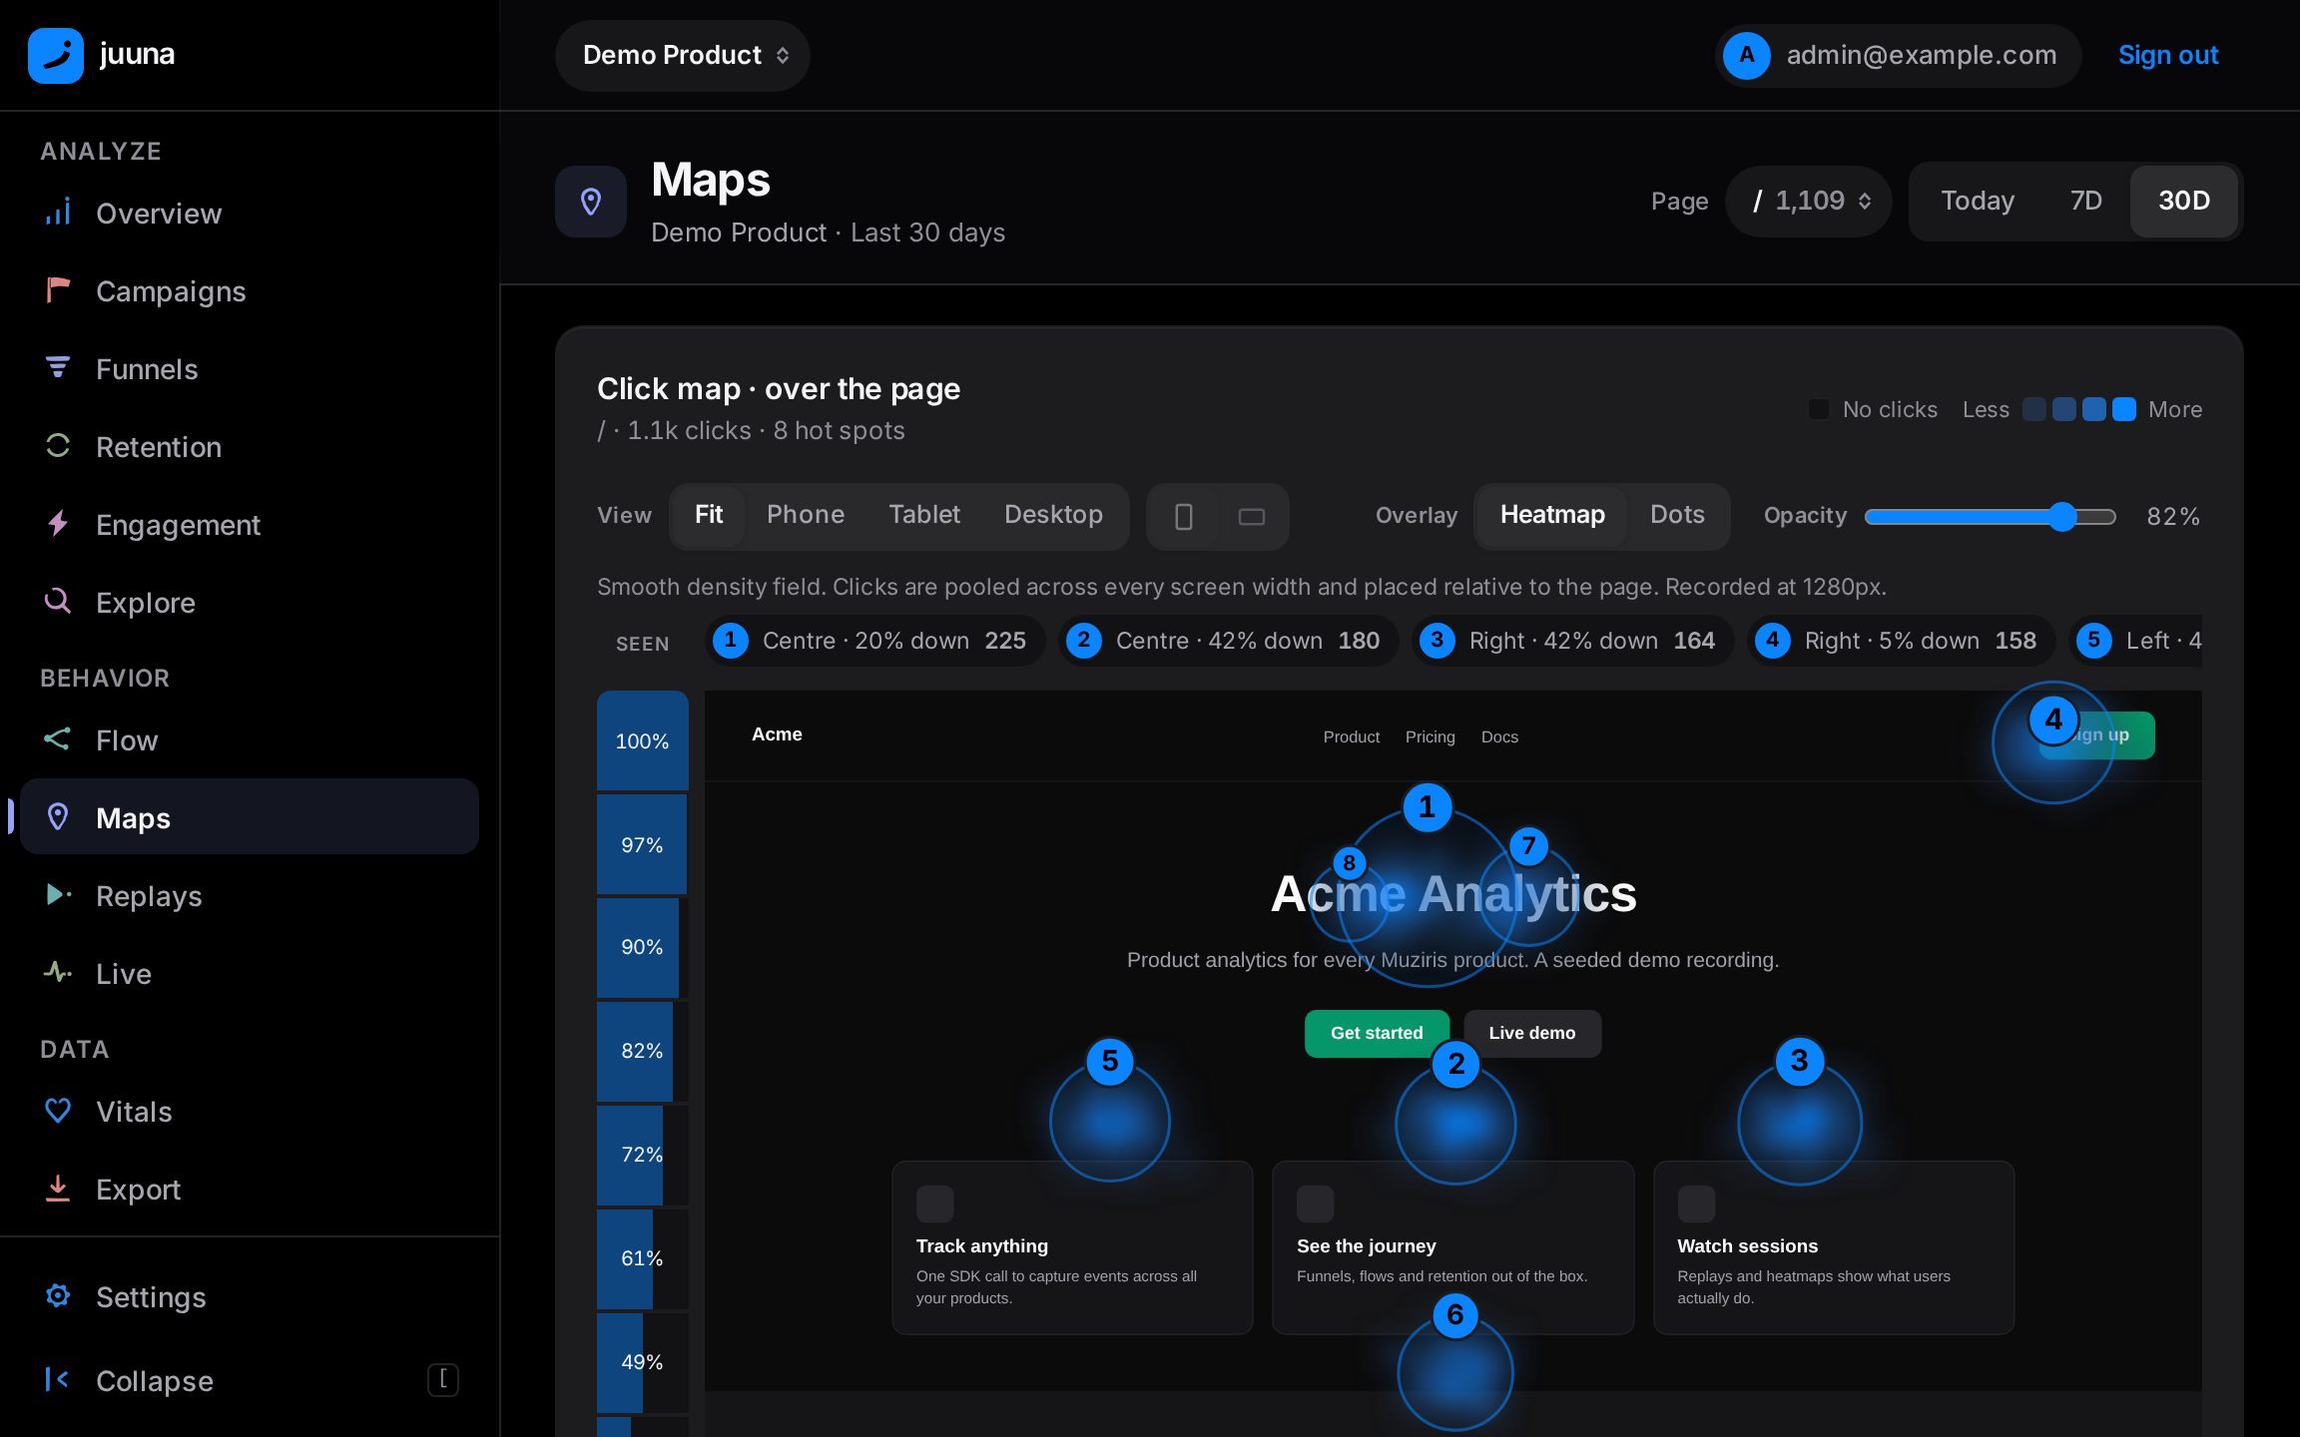Click the Track anything card

coord(1072,1247)
